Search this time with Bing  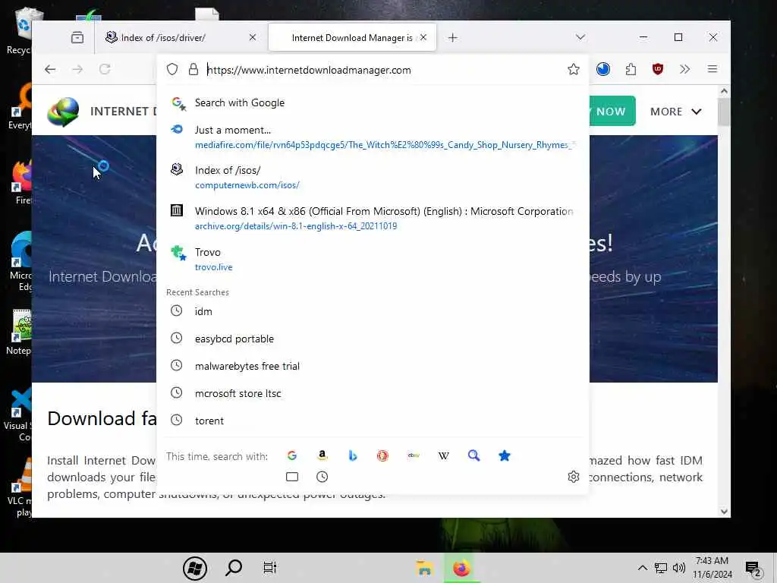pos(352,455)
